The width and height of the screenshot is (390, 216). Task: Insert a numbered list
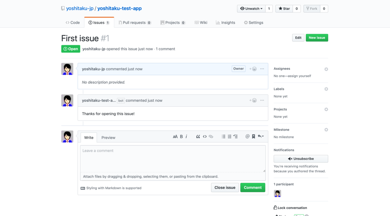(x=230, y=137)
